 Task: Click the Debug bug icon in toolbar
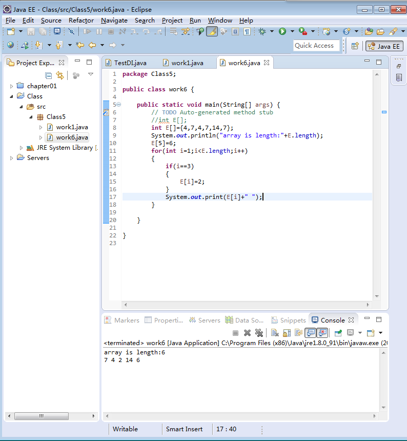coord(262,32)
